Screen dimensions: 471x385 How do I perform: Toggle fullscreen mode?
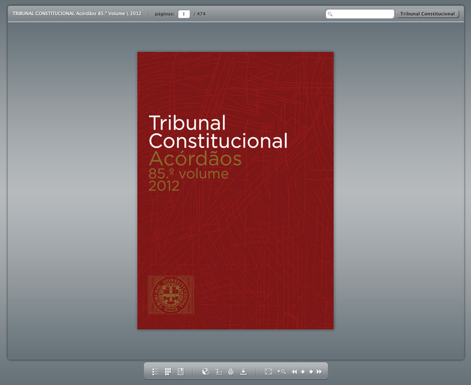pyautogui.click(x=268, y=372)
